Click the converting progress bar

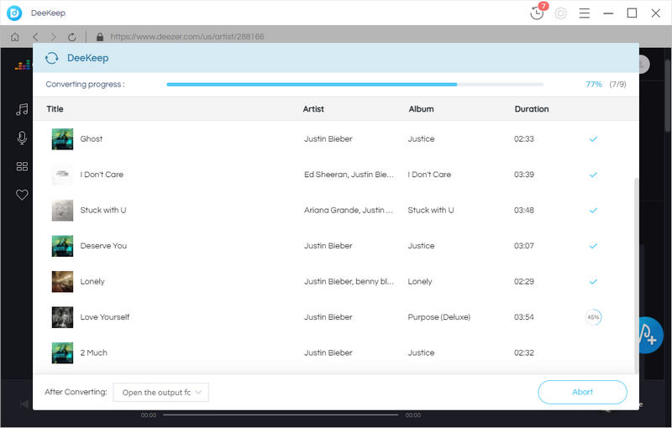click(355, 85)
